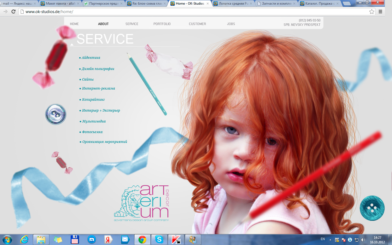
Task: Switch to the Партнерское предл tab
Action: (x=103, y=4)
